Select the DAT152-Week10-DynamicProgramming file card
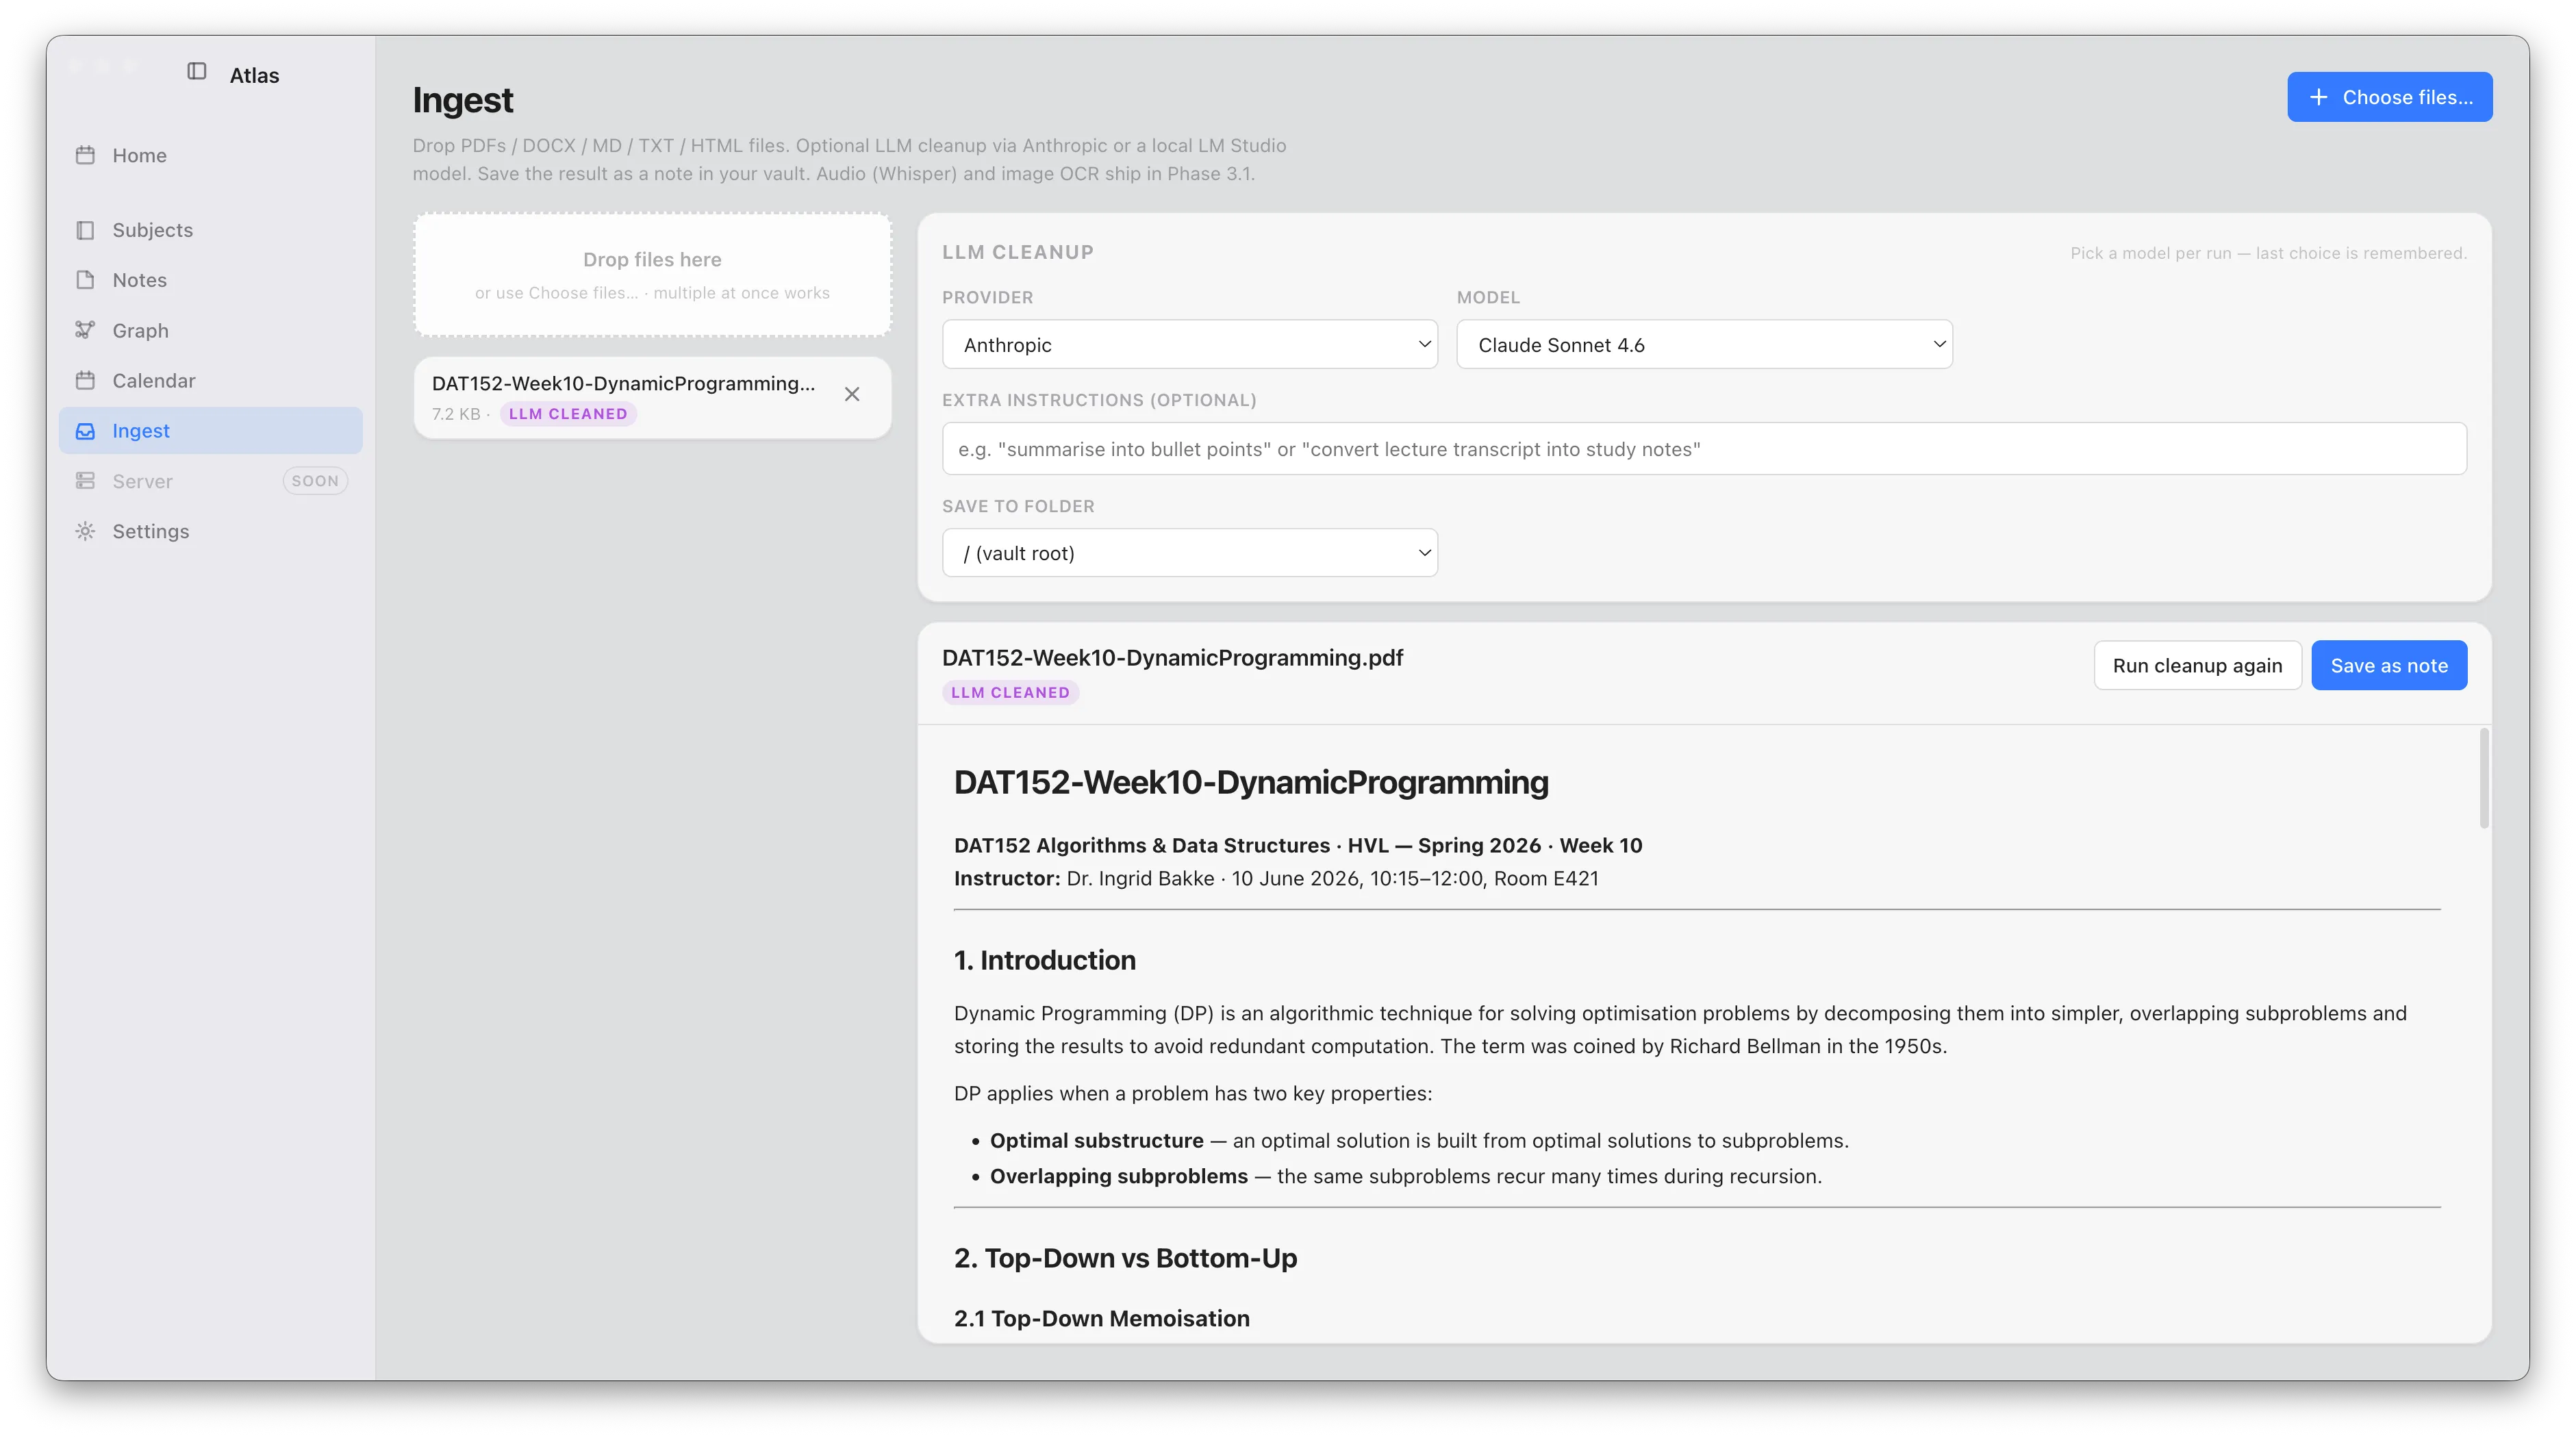Screen dimensions: 2576x1438 (652, 398)
